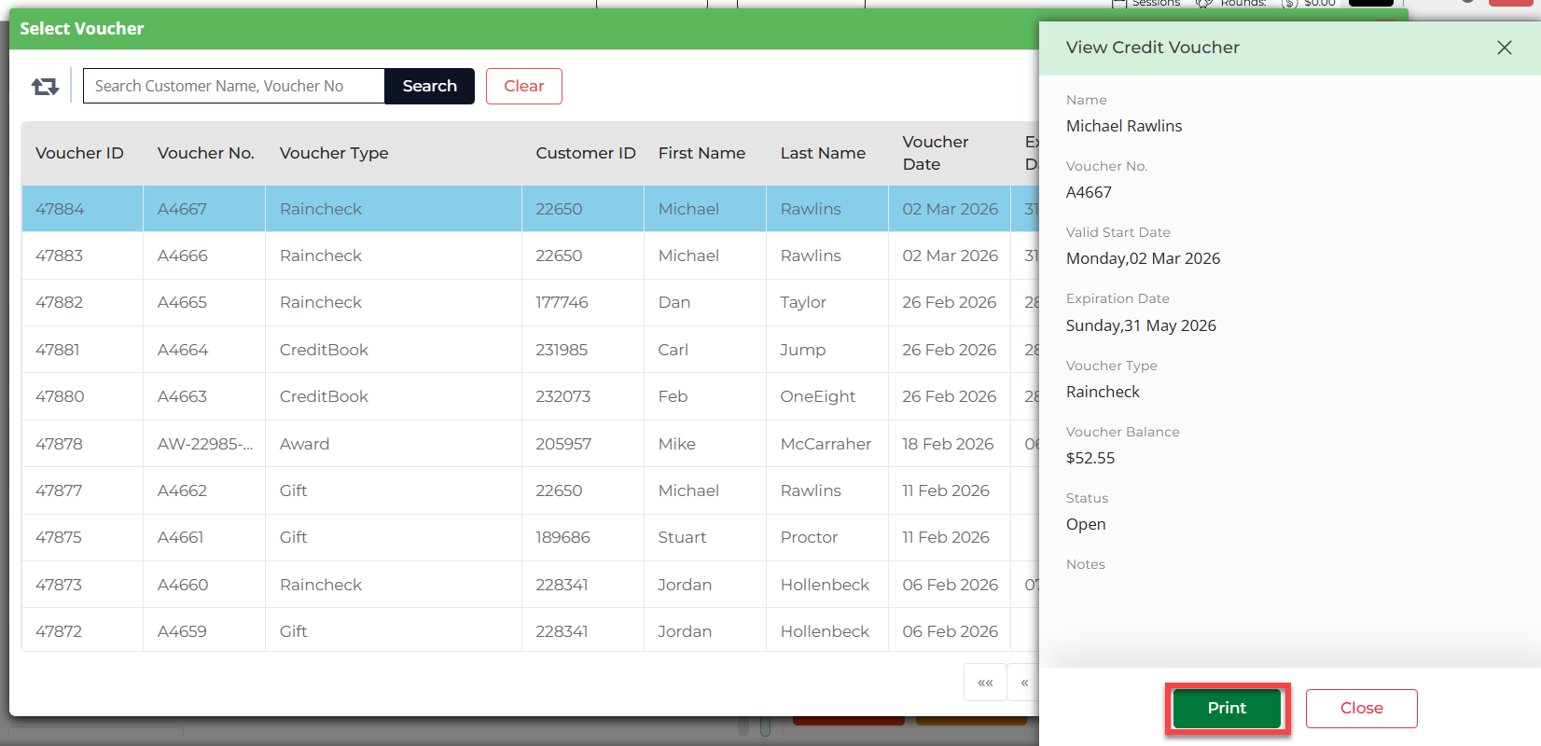Image resolution: width=1541 pixels, height=746 pixels.
Task: Go to previous page of vouchers
Action: click(1024, 683)
